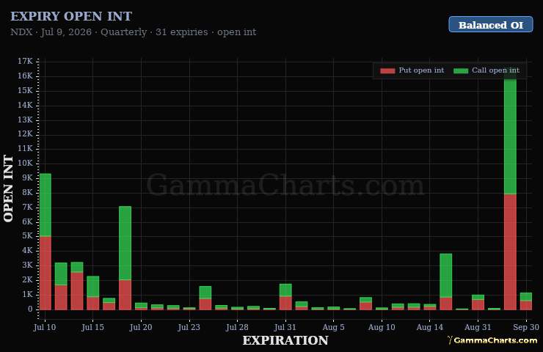The height and width of the screenshot is (352, 543).
Task: Click the Aug 31 axis label
Action: click(x=478, y=327)
